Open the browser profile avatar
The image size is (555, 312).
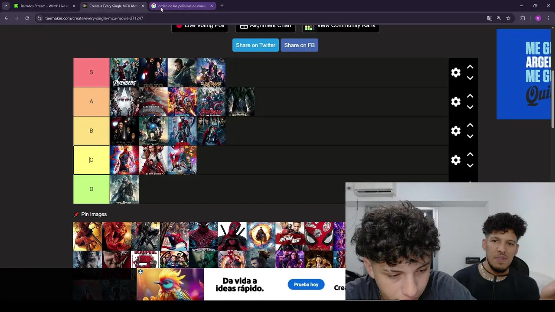(538, 18)
